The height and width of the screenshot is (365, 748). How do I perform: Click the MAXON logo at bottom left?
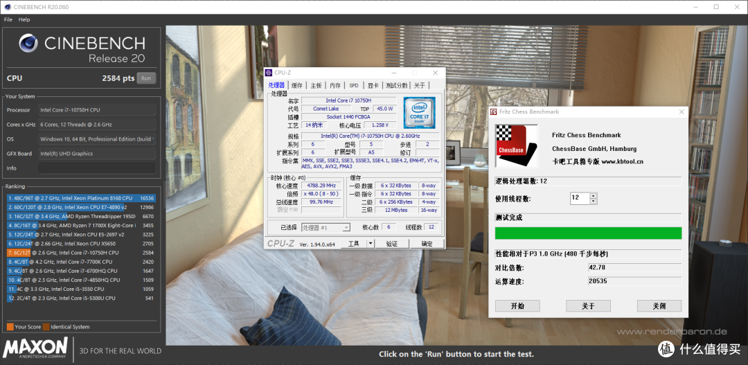pos(36,348)
